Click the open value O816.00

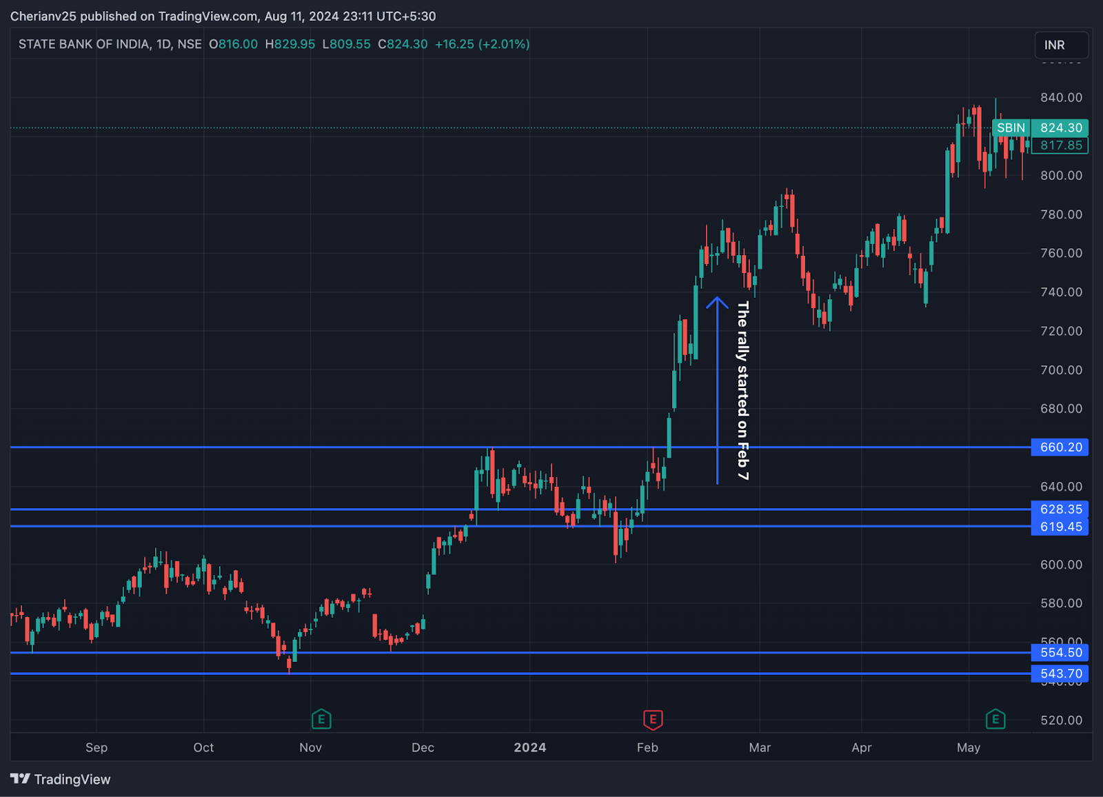(233, 44)
